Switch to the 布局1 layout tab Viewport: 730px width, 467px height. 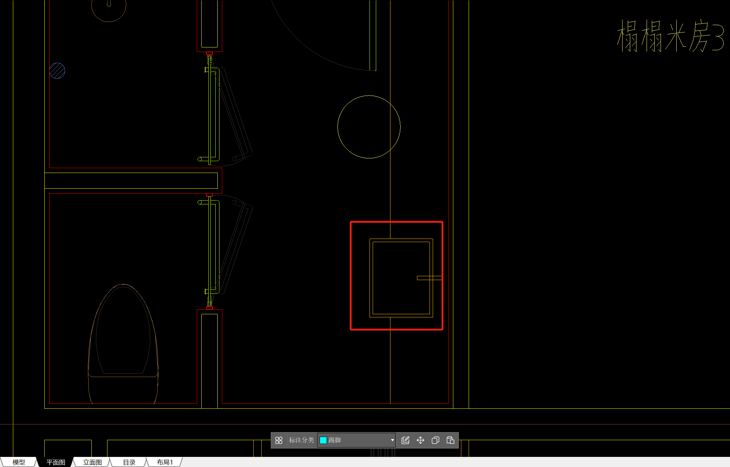[165, 462]
